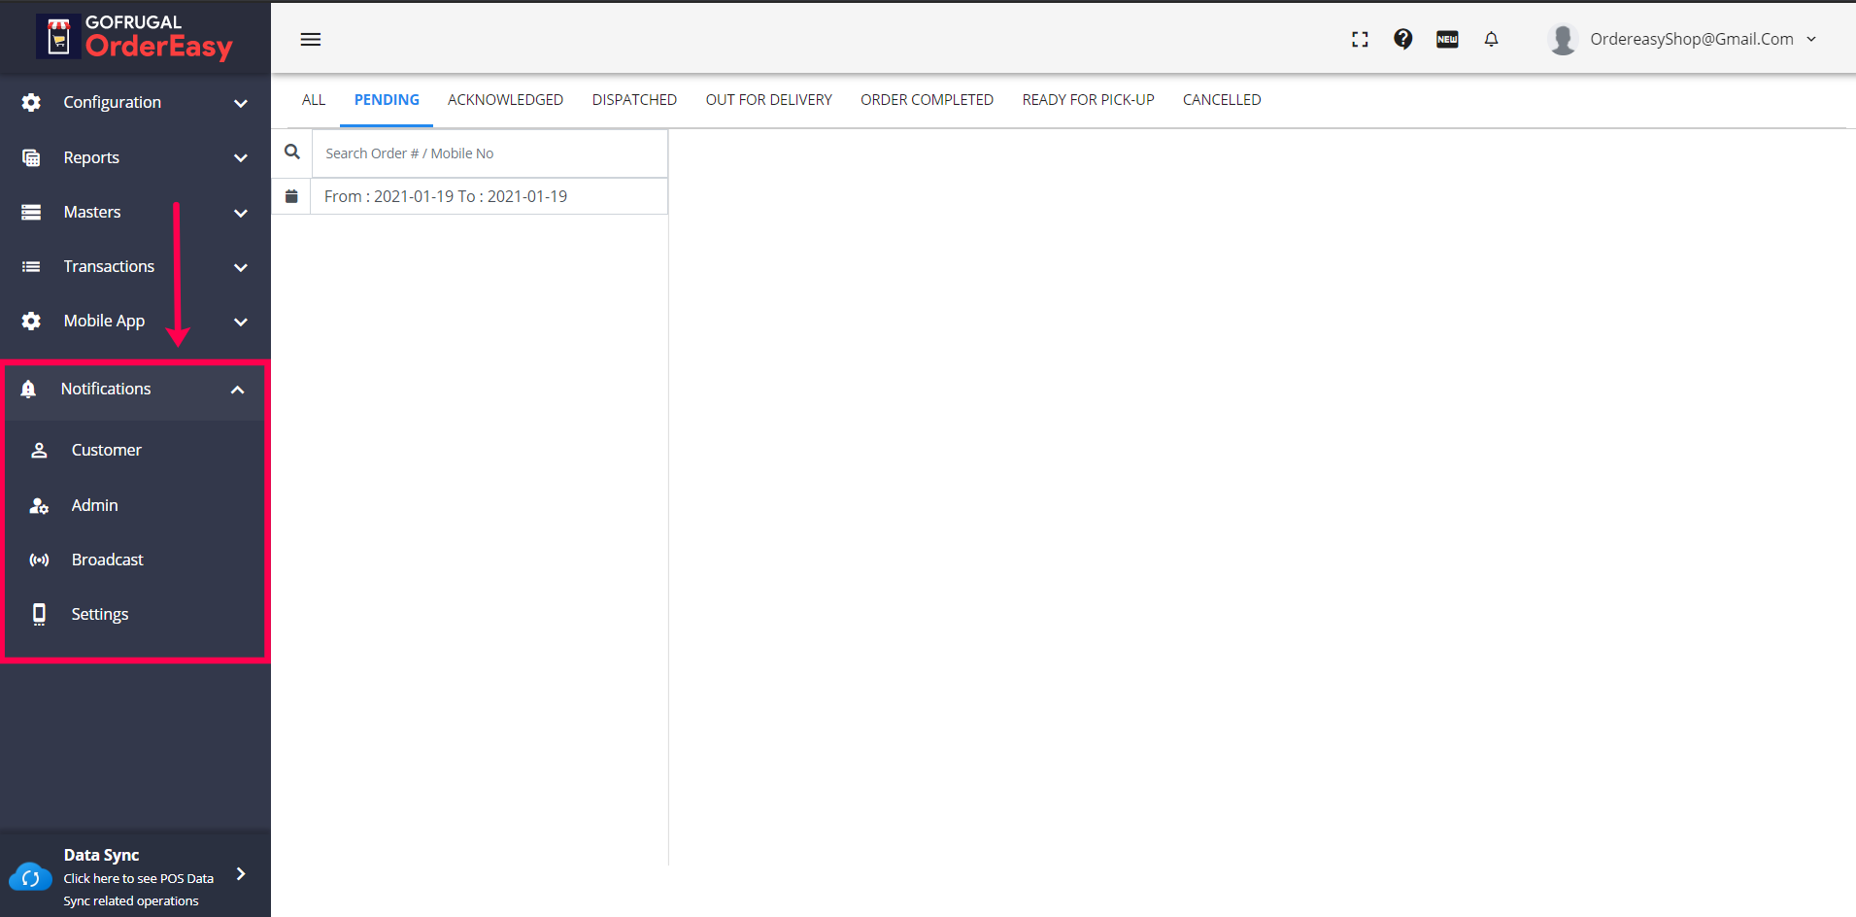Expand the Masters menu chevron
Screen dimensions: 1856x917
pos(241,213)
